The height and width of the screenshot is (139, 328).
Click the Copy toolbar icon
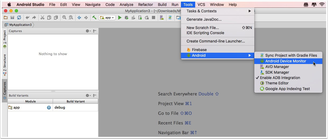(49, 17)
